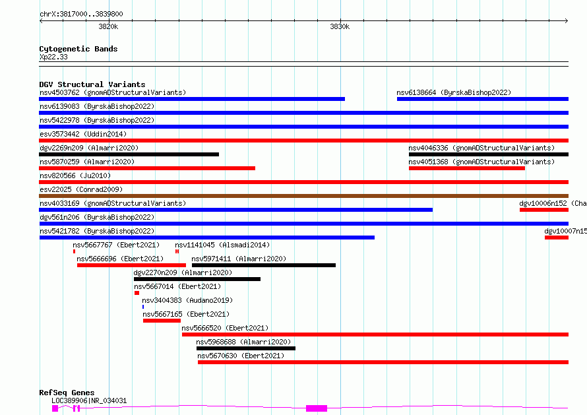Click the nsv3404383 Audano2019 label
The height and width of the screenshot is (415, 587).
[x=187, y=300]
